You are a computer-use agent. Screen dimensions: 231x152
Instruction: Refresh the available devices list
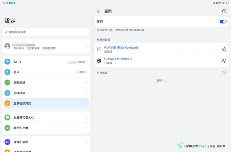point(224,72)
